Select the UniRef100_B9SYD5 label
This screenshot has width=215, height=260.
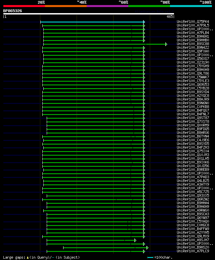(x=193, y=144)
